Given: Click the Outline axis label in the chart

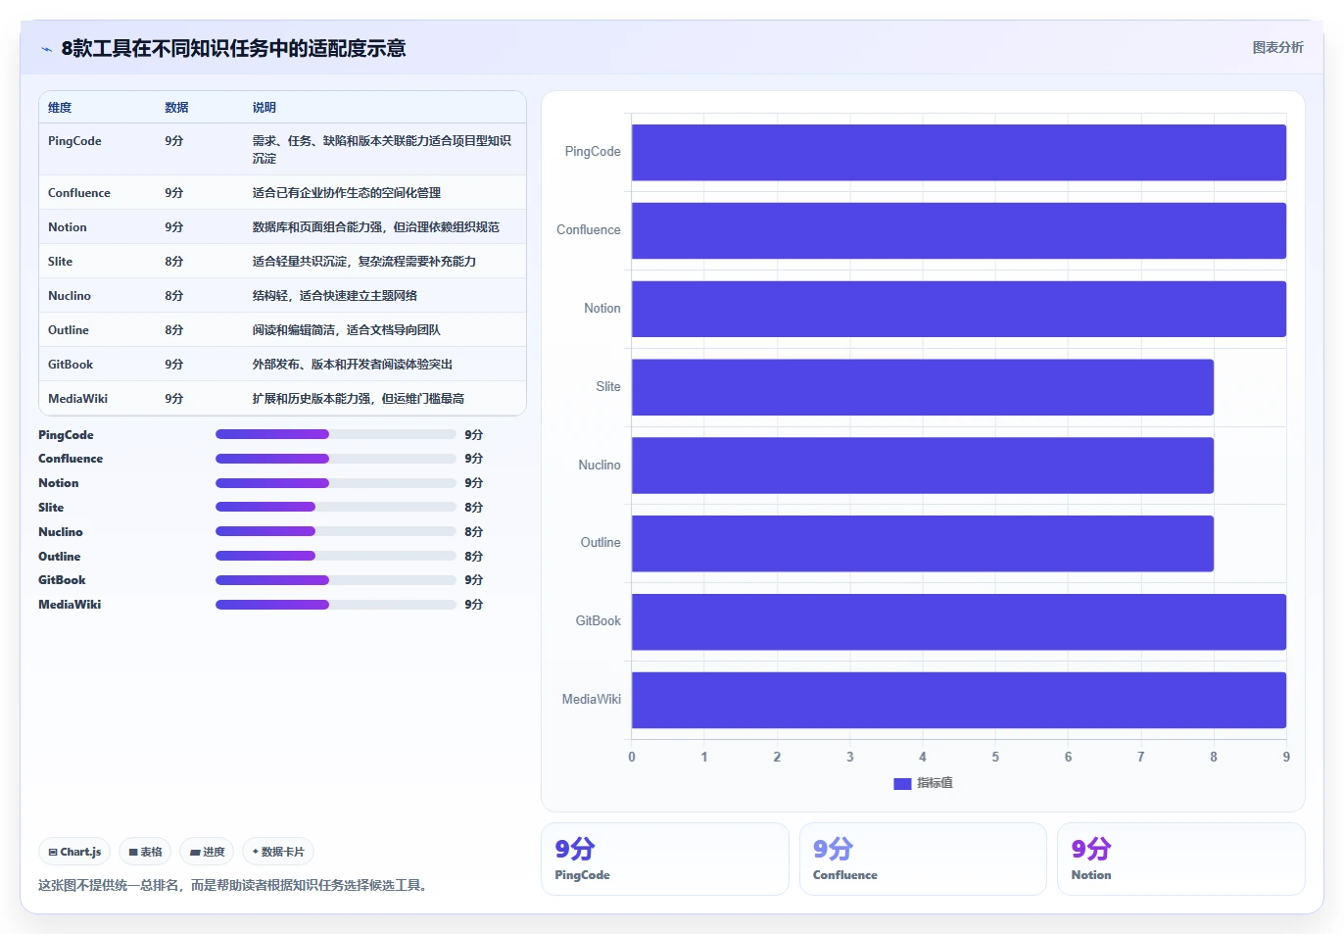Looking at the screenshot, I should tap(600, 543).
